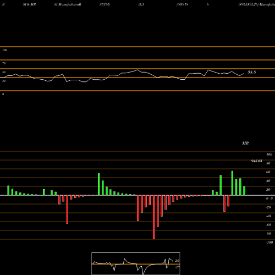Image resolution: width=275 pixels, height=275 pixels.
Task: Click the 40 label on the MR axis
Action: 268,181
